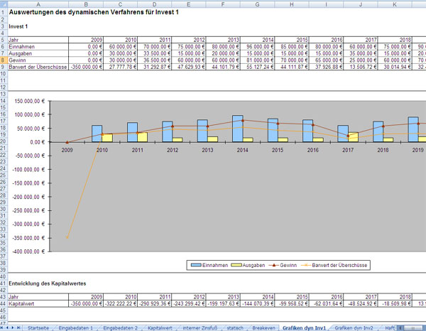Switch to the Kapitalwert sheet tab
The width and height of the screenshot is (426, 331).
[x=160, y=328]
